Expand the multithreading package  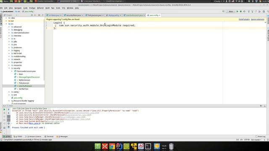[9, 56]
